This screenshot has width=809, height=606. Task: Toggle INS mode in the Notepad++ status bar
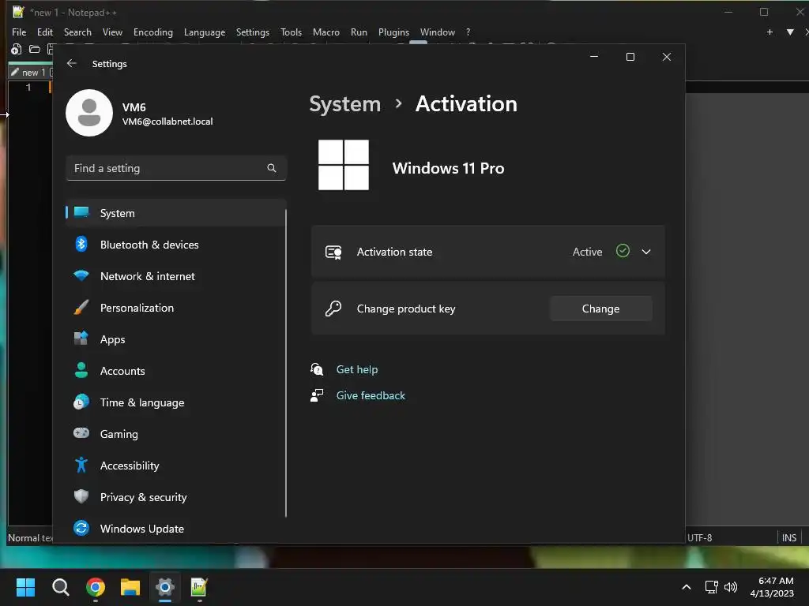(x=789, y=537)
